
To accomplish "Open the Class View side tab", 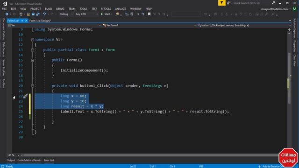I will [295, 60].
